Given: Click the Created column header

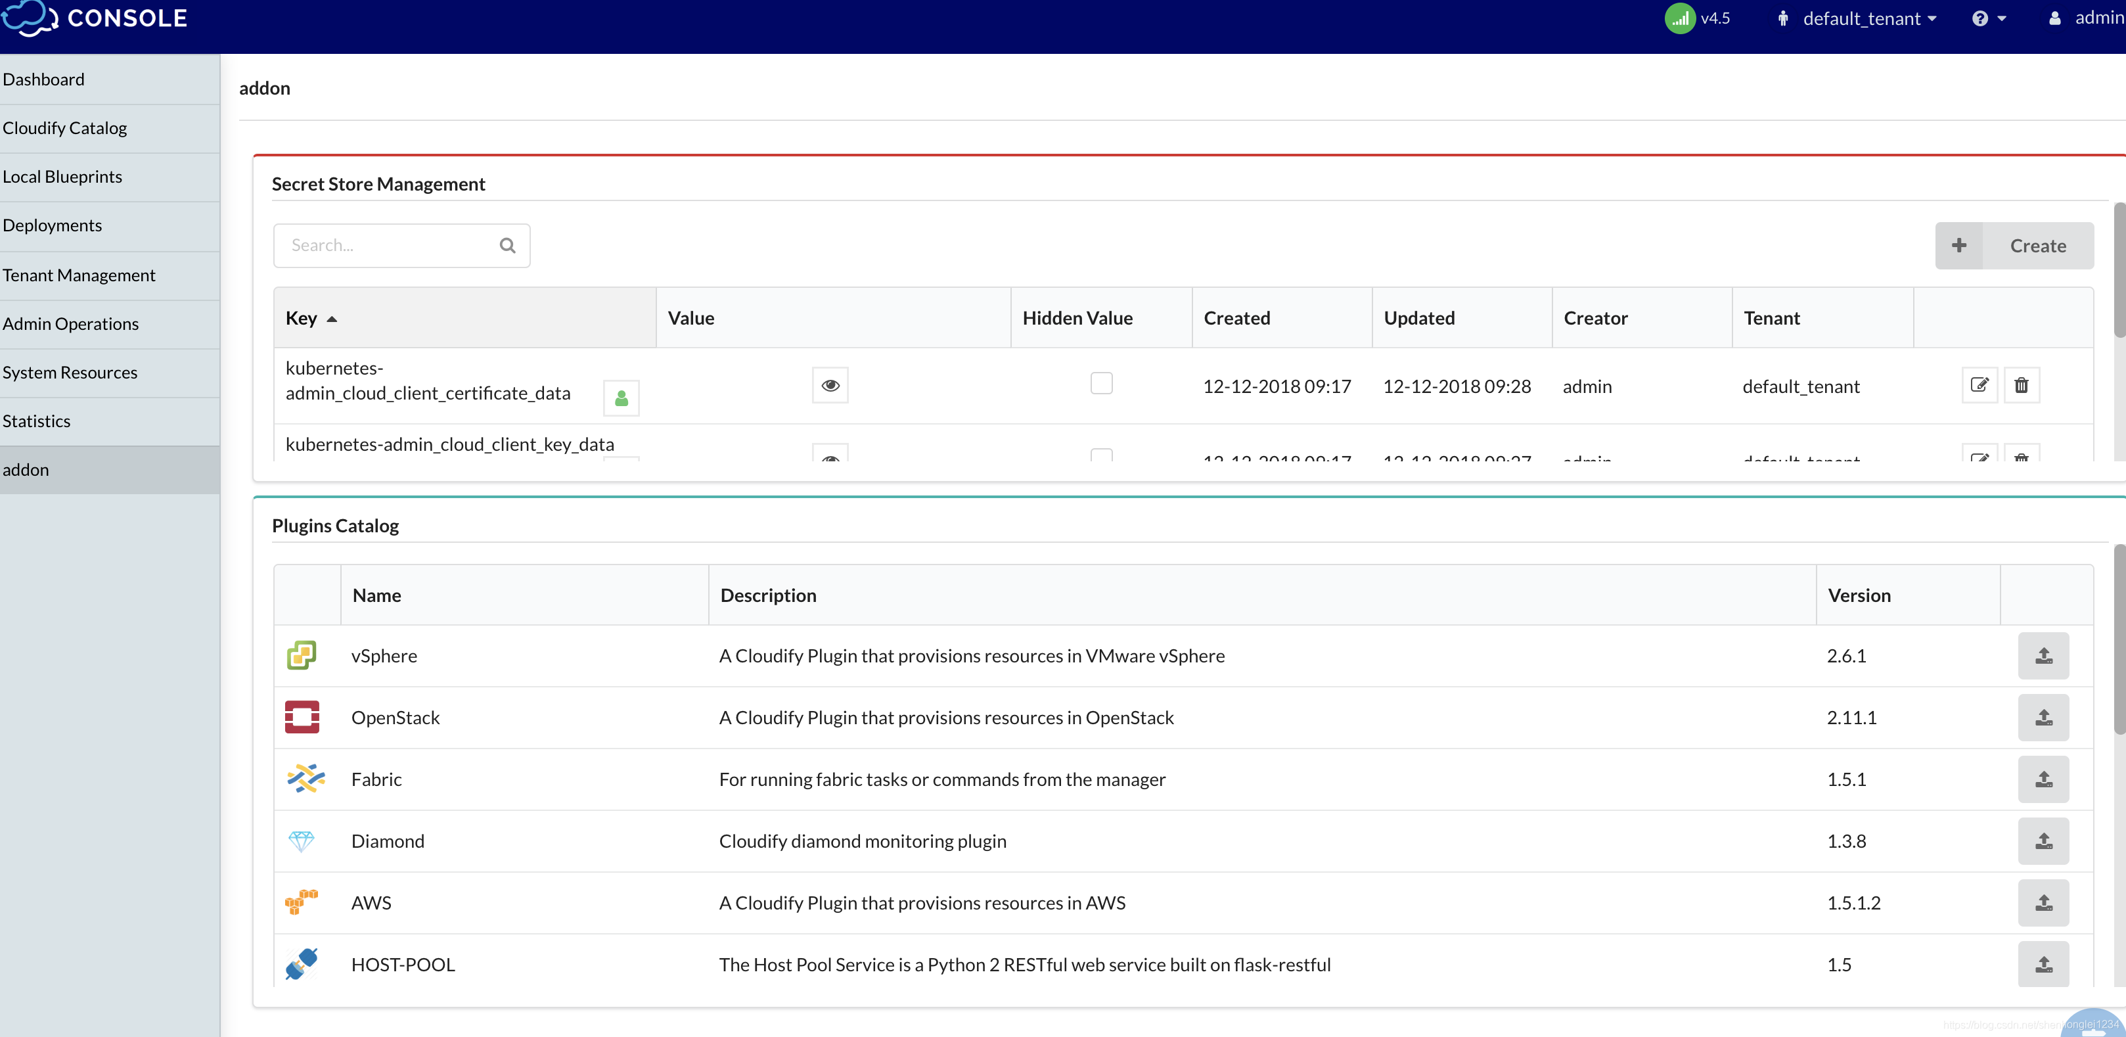Looking at the screenshot, I should pyautogui.click(x=1282, y=318).
